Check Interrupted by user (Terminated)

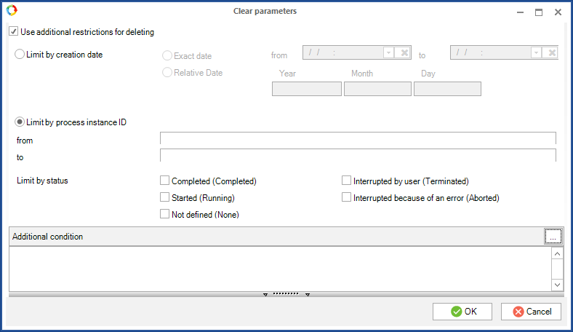tap(347, 181)
